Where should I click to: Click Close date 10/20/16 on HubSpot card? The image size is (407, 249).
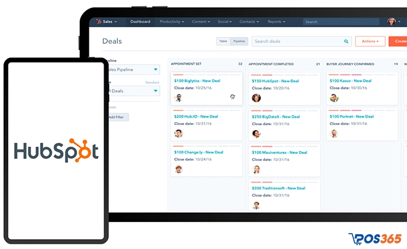[271, 88]
